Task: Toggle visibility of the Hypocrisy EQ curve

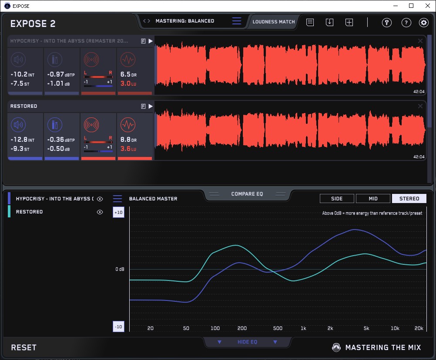Action: pyautogui.click(x=100, y=199)
